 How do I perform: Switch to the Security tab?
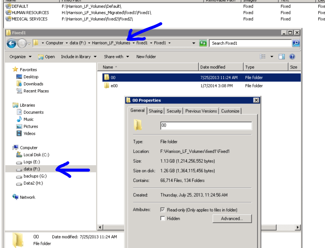pyautogui.click(x=173, y=111)
